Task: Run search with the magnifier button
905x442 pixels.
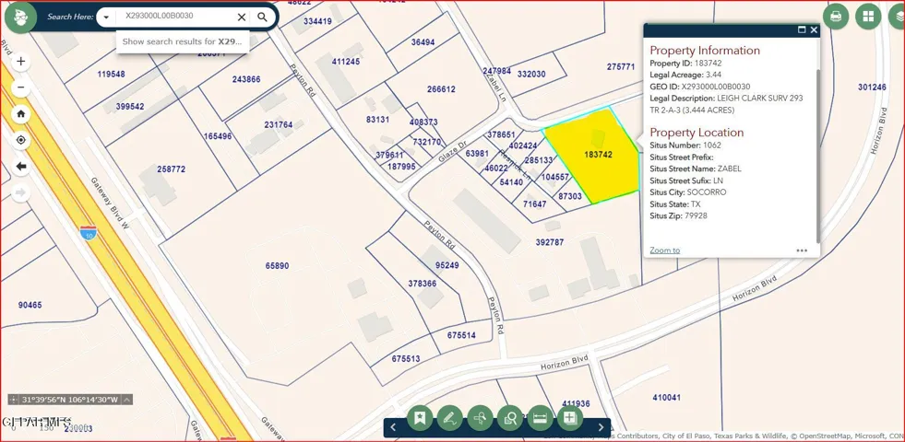Action: click(263, 17)
